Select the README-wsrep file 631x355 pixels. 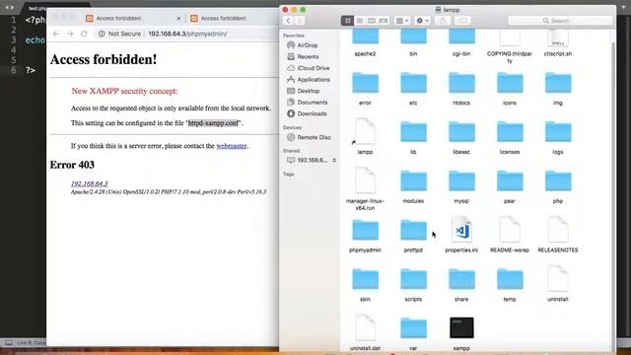pos(510,230)
